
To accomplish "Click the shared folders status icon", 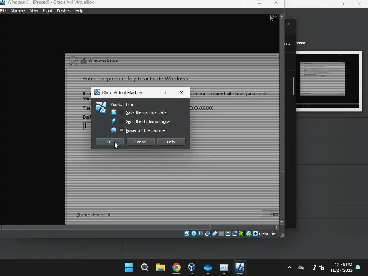I will [x=221, y=234].
